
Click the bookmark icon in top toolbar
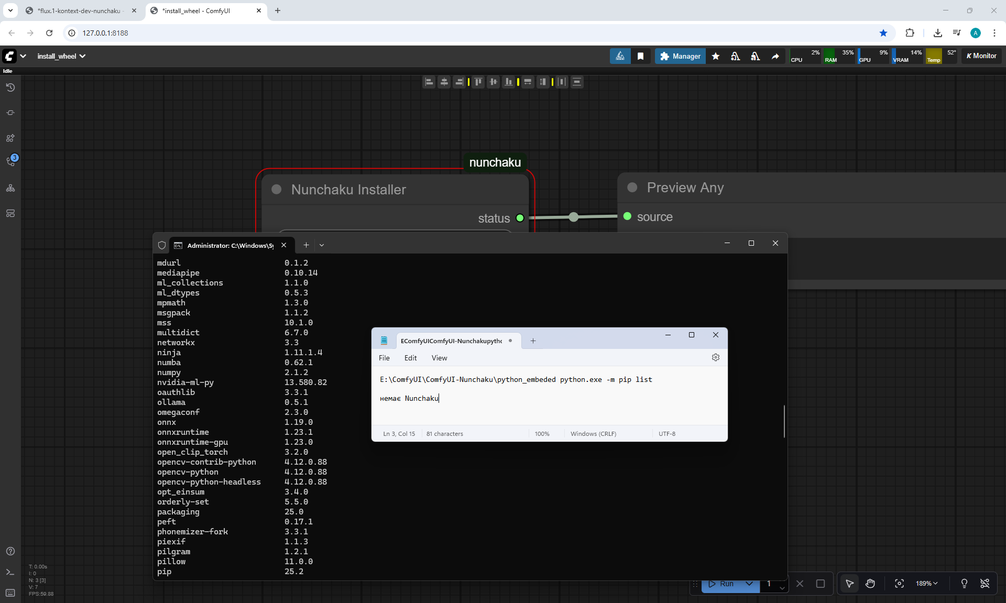(640, 56)
